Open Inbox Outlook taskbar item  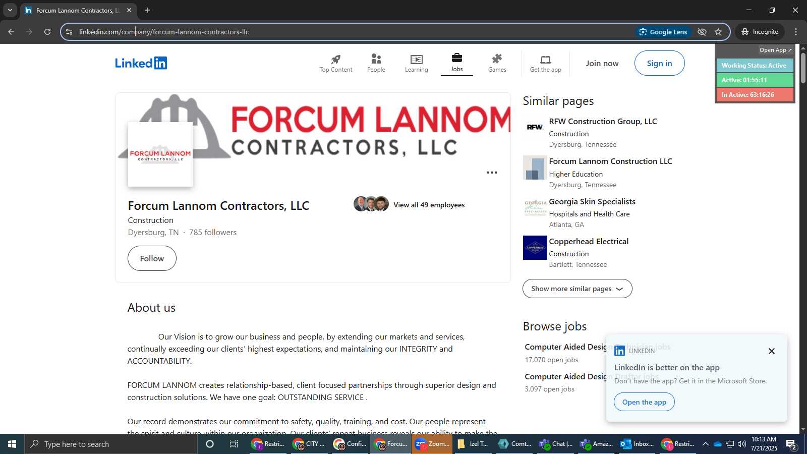[637, 444]
